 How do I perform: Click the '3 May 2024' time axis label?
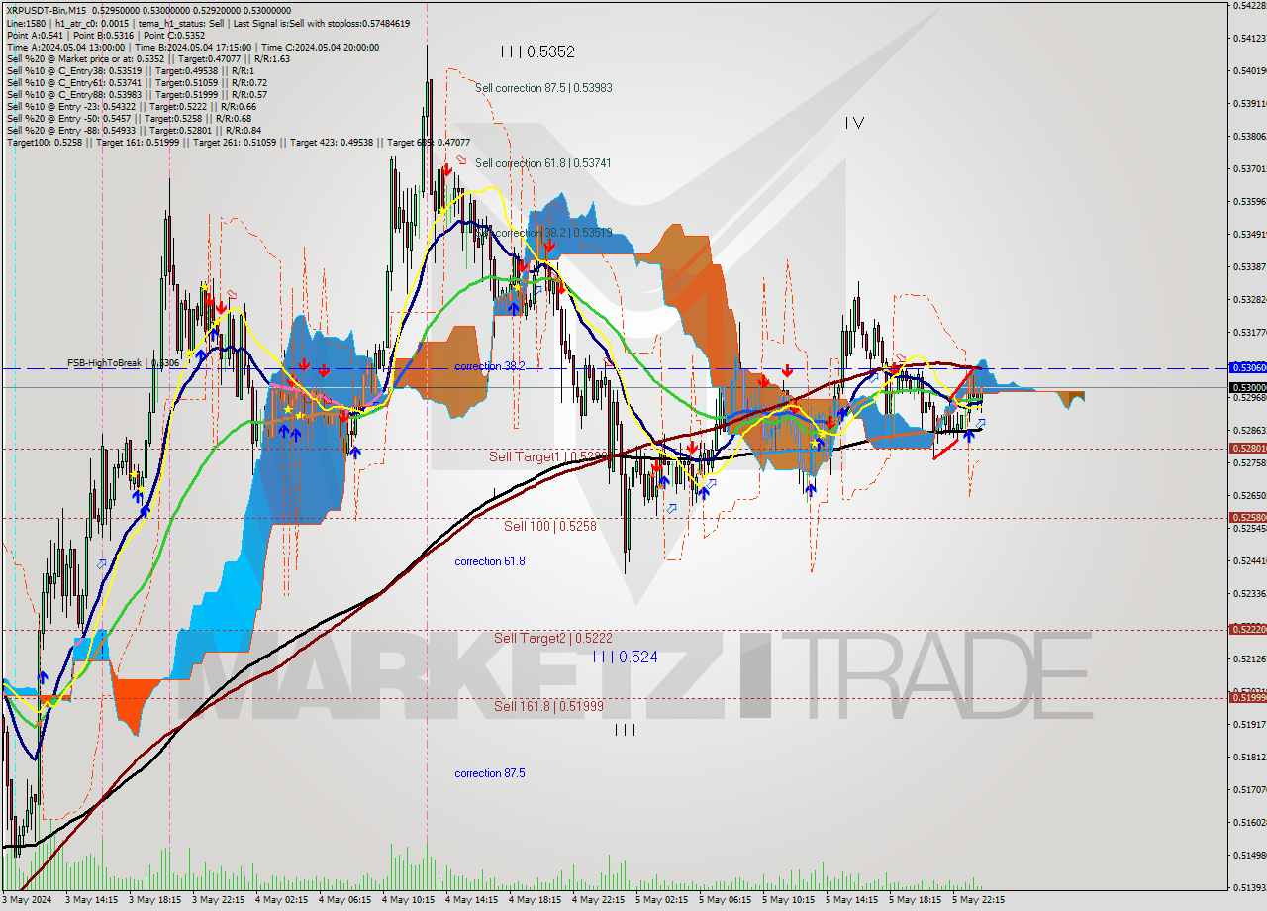coord(29,900)
